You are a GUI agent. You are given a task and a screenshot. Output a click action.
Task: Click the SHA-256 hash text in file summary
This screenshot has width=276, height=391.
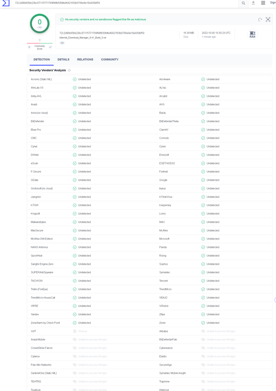click(x=102, y=33)
